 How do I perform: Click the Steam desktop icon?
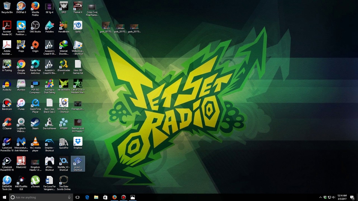click(35, 124)
